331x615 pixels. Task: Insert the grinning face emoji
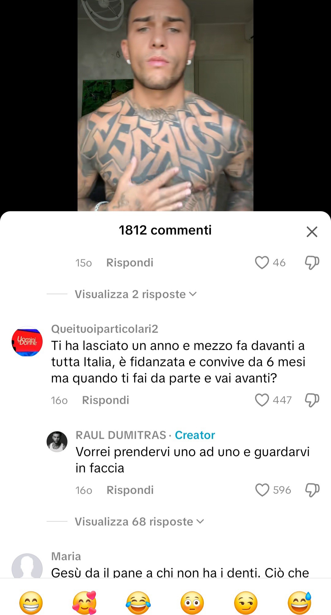point(31,603)
